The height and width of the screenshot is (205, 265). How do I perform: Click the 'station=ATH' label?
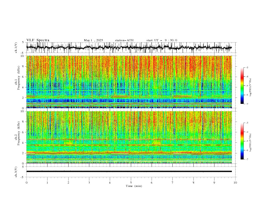point(124,40)
